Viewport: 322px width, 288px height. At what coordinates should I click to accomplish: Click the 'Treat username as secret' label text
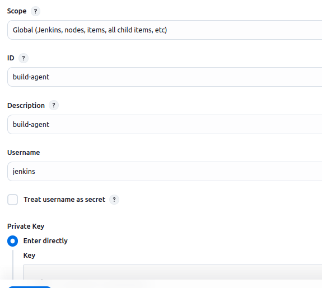64,200
